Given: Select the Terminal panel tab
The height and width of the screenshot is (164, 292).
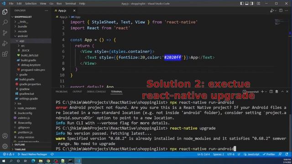Looking at the screenshot, I should click(117, 92).
